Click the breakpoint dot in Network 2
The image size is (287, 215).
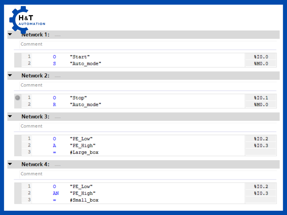[18, 97]
